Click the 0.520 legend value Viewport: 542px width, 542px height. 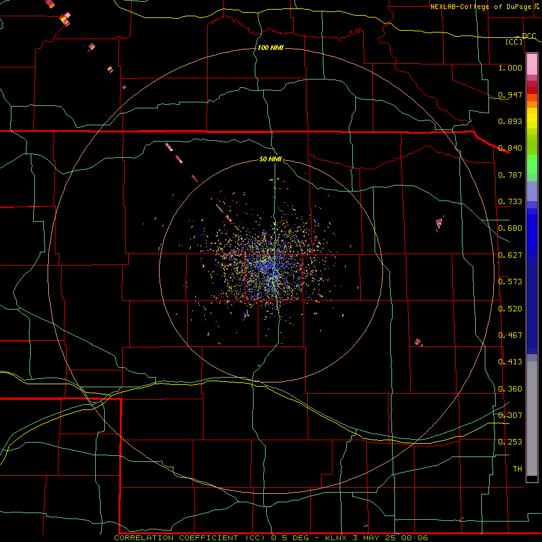click(510, 309)
